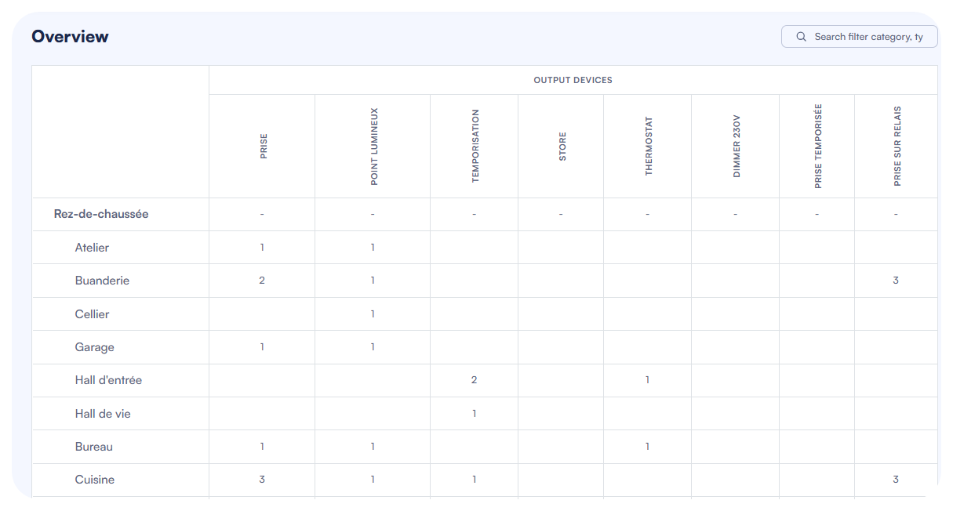Image resolution: width=953 pixels, height=511 pixels.
Task: Select the Hall de vie row
Action: coord(102,413)
